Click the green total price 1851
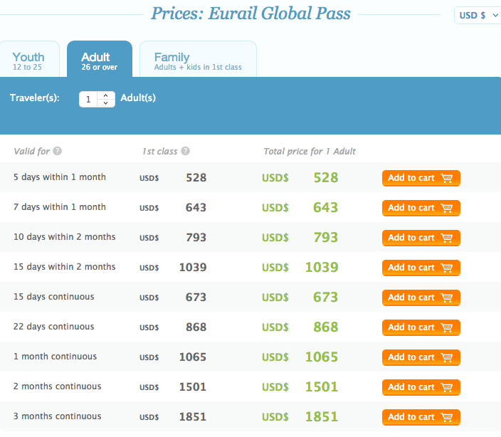This screenshot has height=437, width=501. coord(322,416)
